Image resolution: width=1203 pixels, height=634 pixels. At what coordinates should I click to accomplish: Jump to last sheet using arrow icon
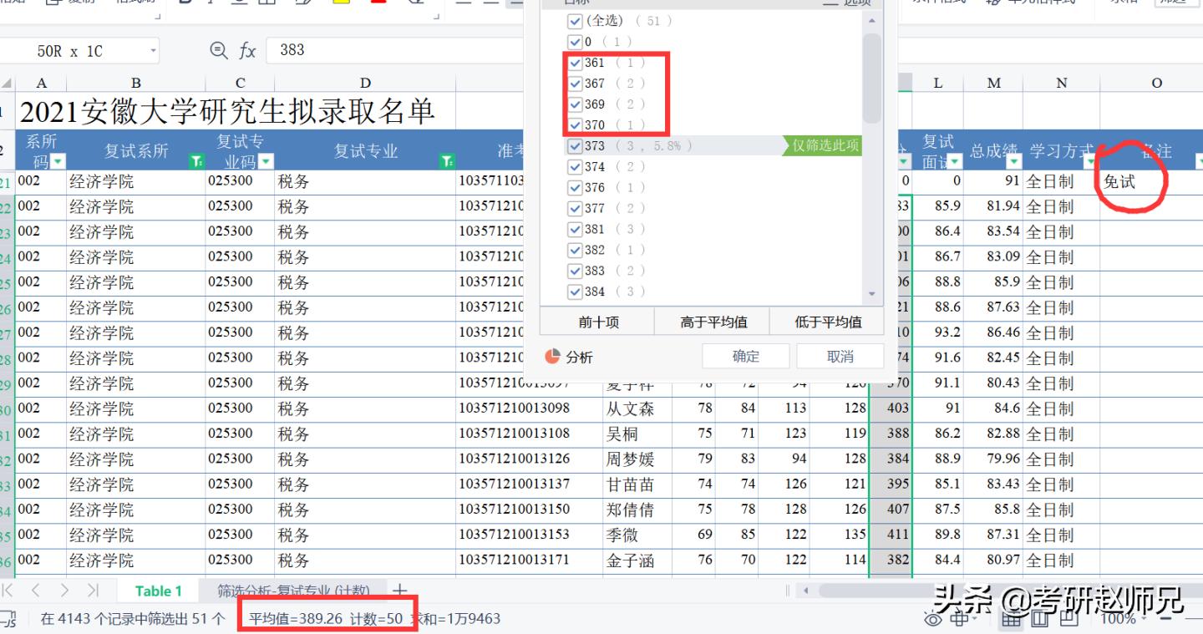(x=92, y=591)
